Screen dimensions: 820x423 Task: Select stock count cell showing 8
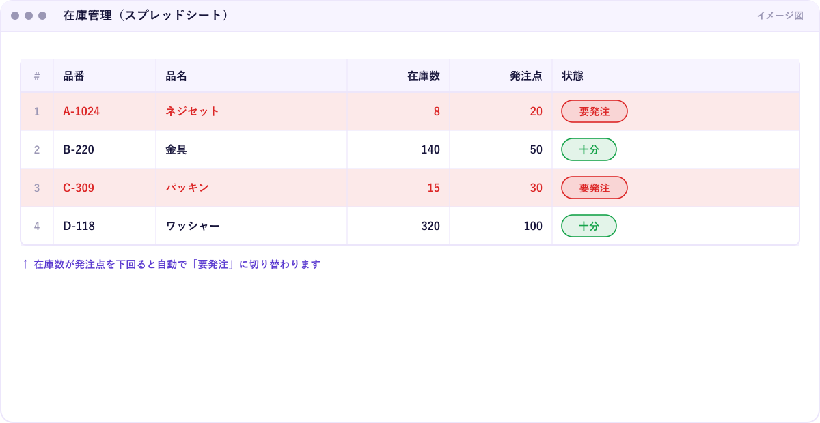[398, 111]
